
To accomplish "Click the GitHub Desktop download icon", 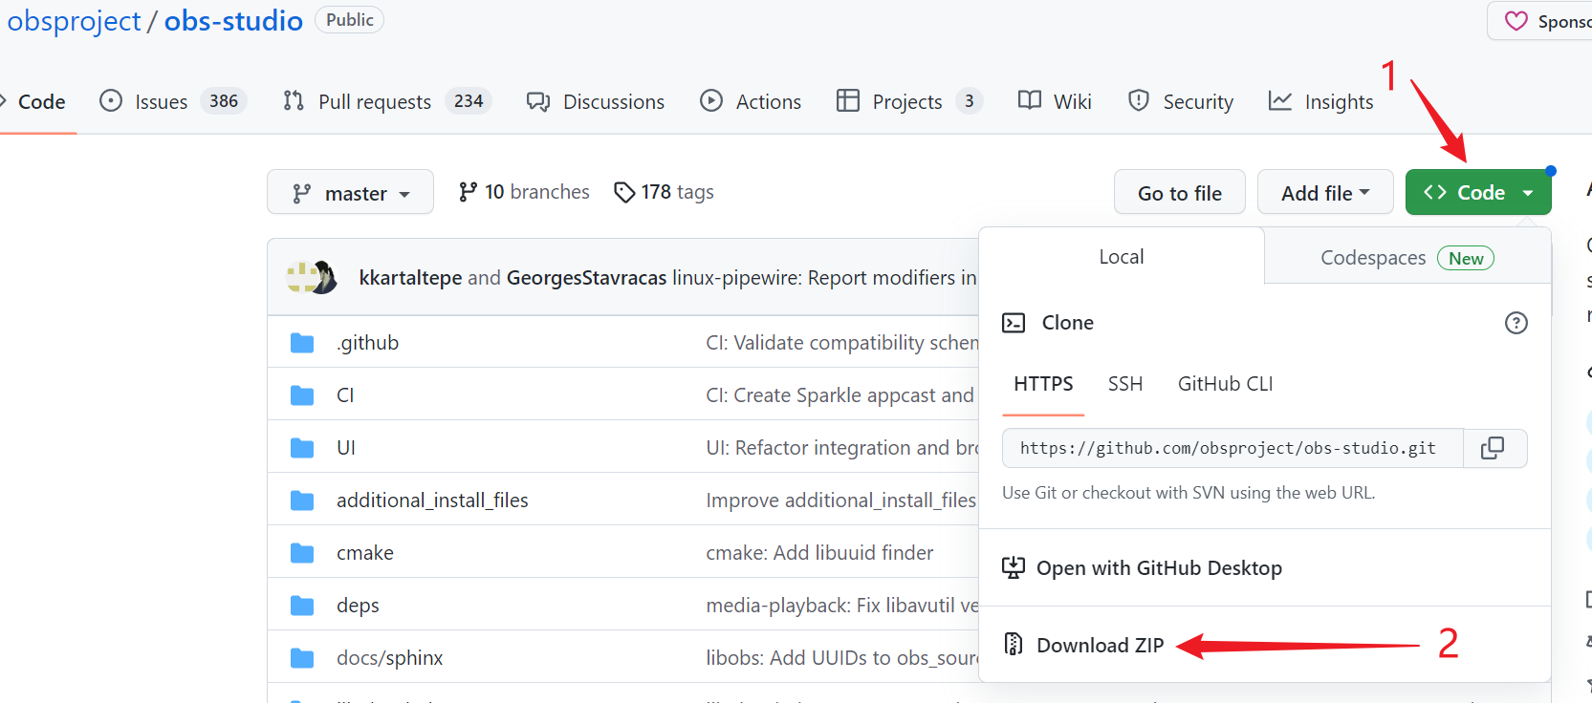I will tap(1014, 567).
